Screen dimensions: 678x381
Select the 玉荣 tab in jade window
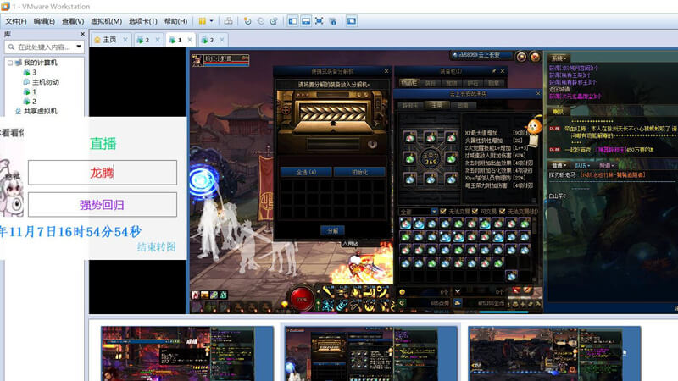pyautogui.click(x=436, y=105)
